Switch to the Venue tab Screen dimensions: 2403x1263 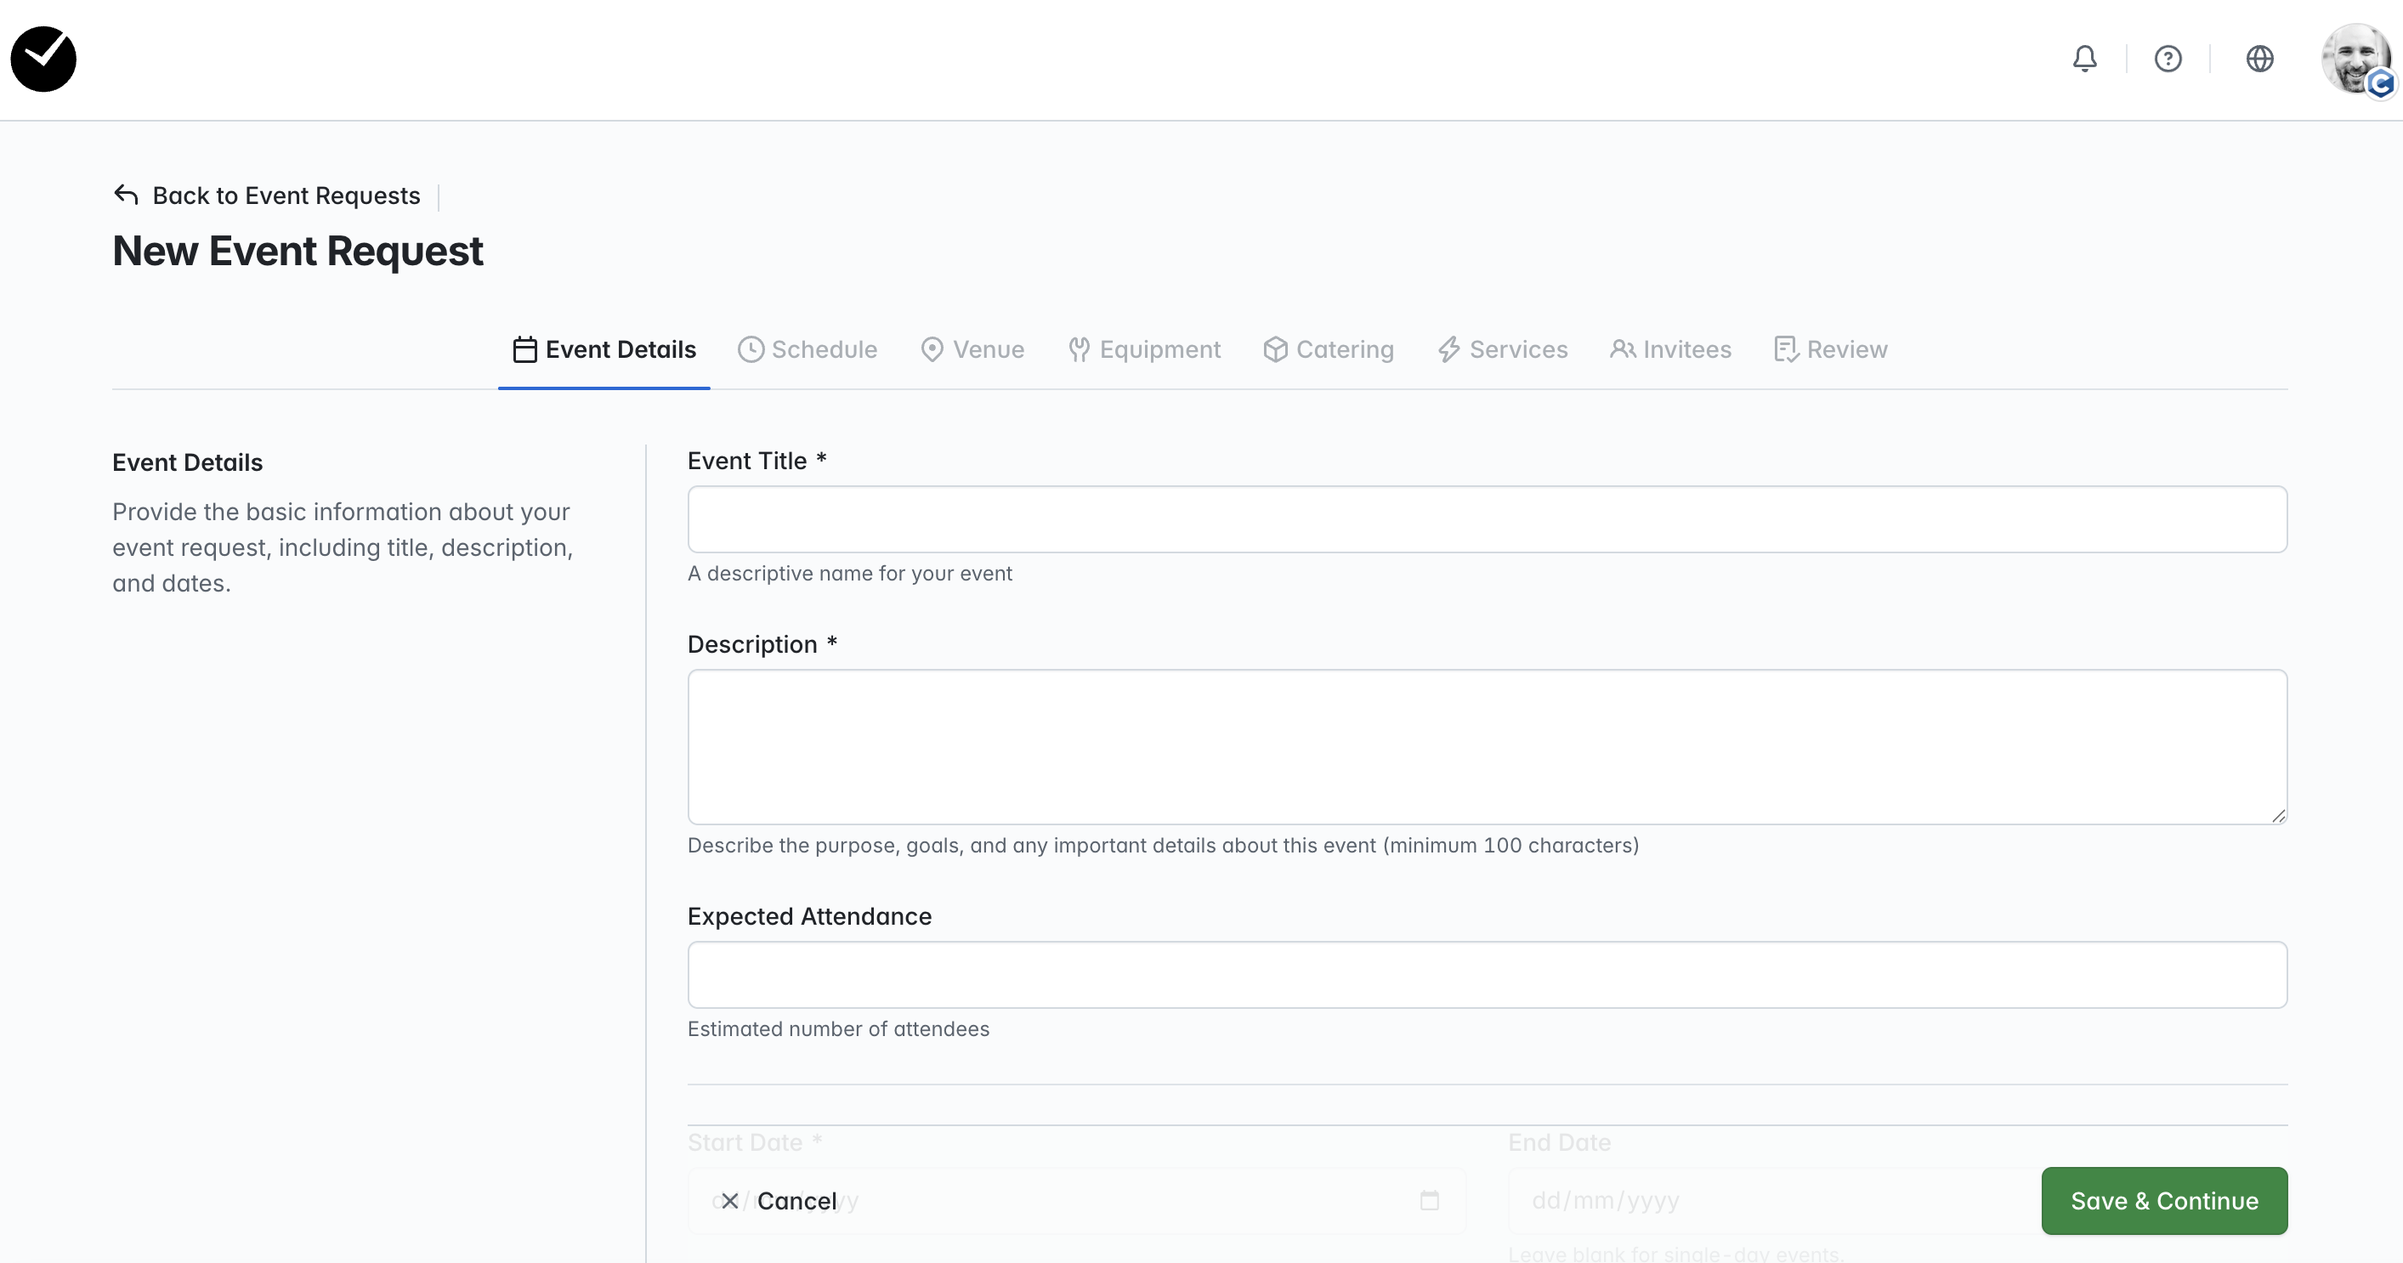972,350
